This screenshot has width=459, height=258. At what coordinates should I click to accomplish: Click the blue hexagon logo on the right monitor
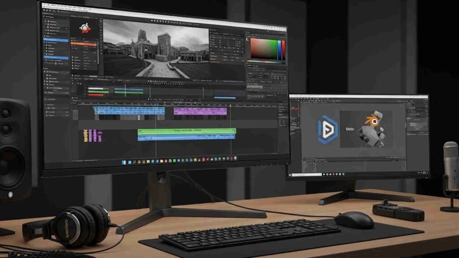click(327, 129)
